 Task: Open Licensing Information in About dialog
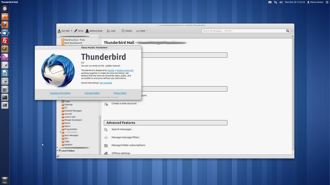pyautogui.click(x=60, y=93)
